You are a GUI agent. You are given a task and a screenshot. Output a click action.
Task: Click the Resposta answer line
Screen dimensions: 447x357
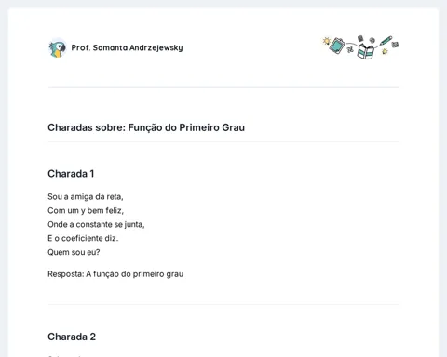click(115, 274)
